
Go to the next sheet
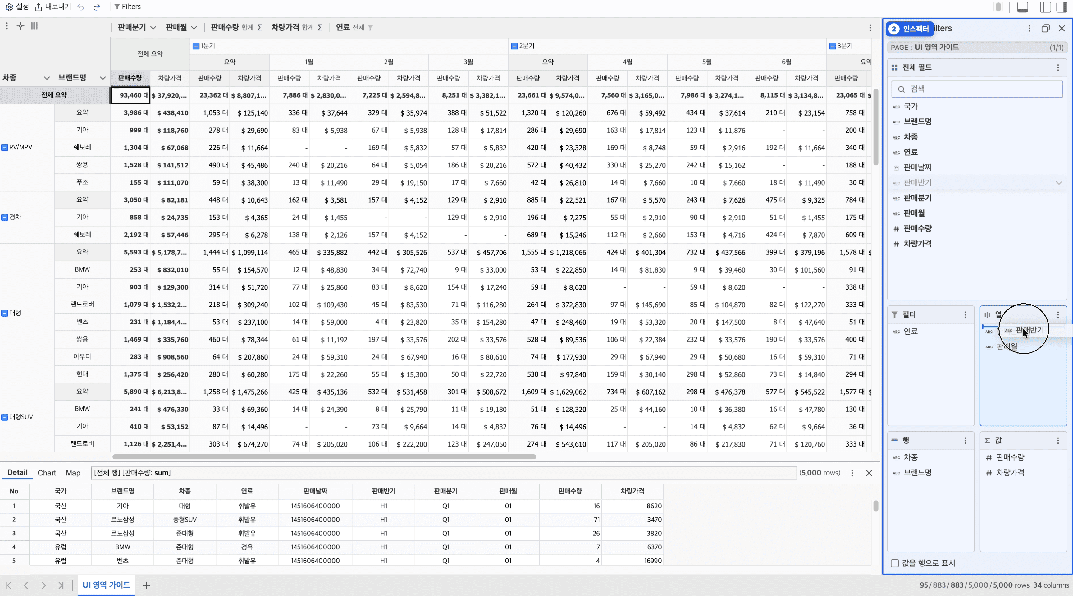[x=44, y=585]
